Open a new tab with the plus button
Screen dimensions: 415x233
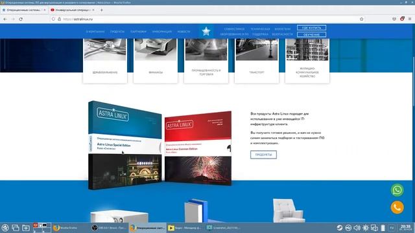pos(102,10)
